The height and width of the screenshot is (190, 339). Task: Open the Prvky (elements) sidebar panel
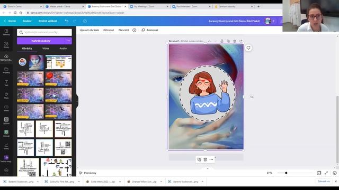[6, 45]
